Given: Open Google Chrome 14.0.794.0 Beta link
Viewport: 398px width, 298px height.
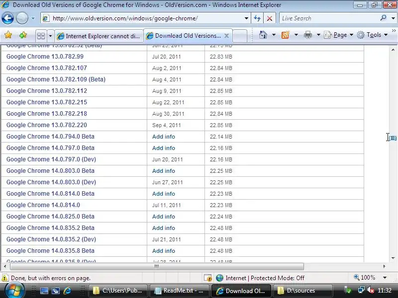Looking at the screenshot, I should click(50, 136).
